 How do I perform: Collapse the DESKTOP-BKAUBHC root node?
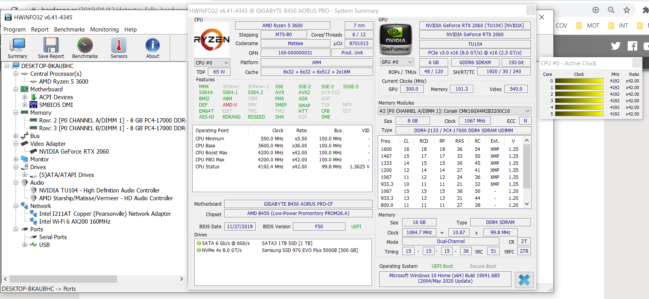click(x=7, y=66)
